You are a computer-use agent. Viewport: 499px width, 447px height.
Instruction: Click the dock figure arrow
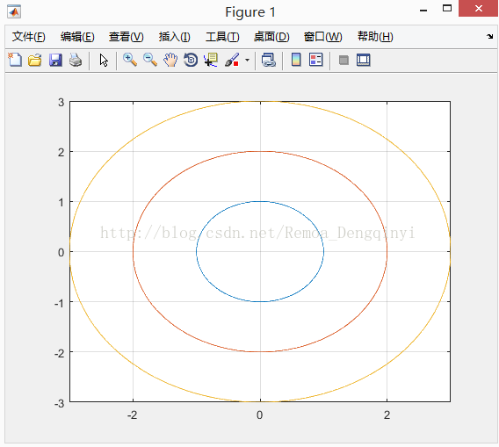click(x=489, y=36)
